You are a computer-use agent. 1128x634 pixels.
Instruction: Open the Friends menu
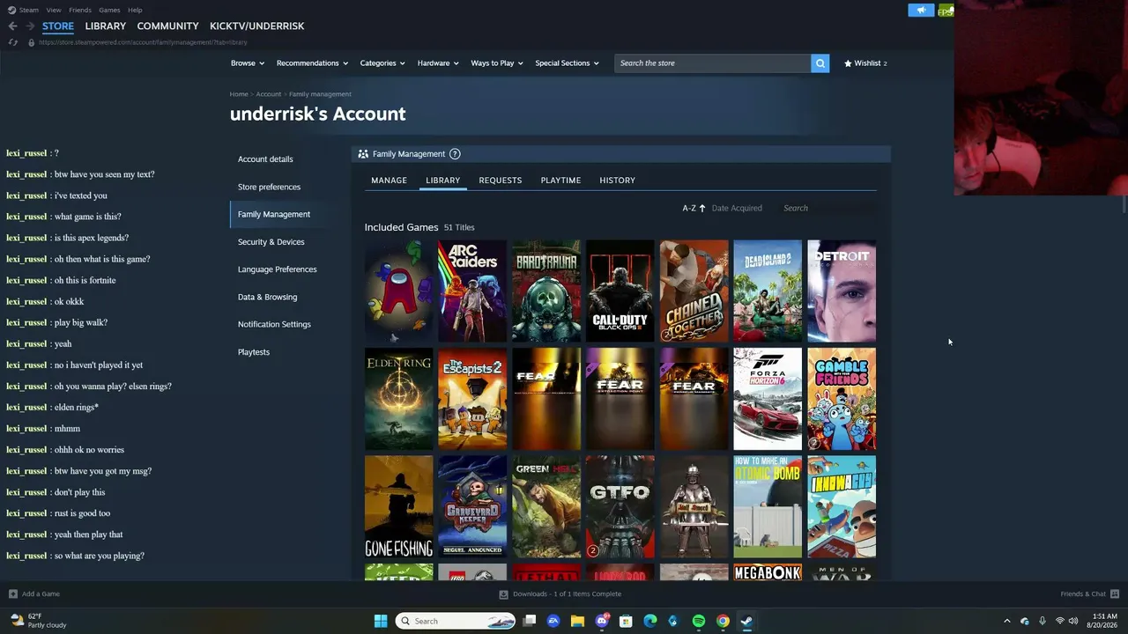(x=80, y=10)
